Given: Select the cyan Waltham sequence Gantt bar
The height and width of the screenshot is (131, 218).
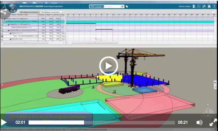Looking at the screenshot, I should [x=140, y=22].
